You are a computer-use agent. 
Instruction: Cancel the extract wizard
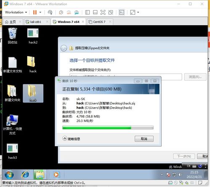(x=202, y=156)
